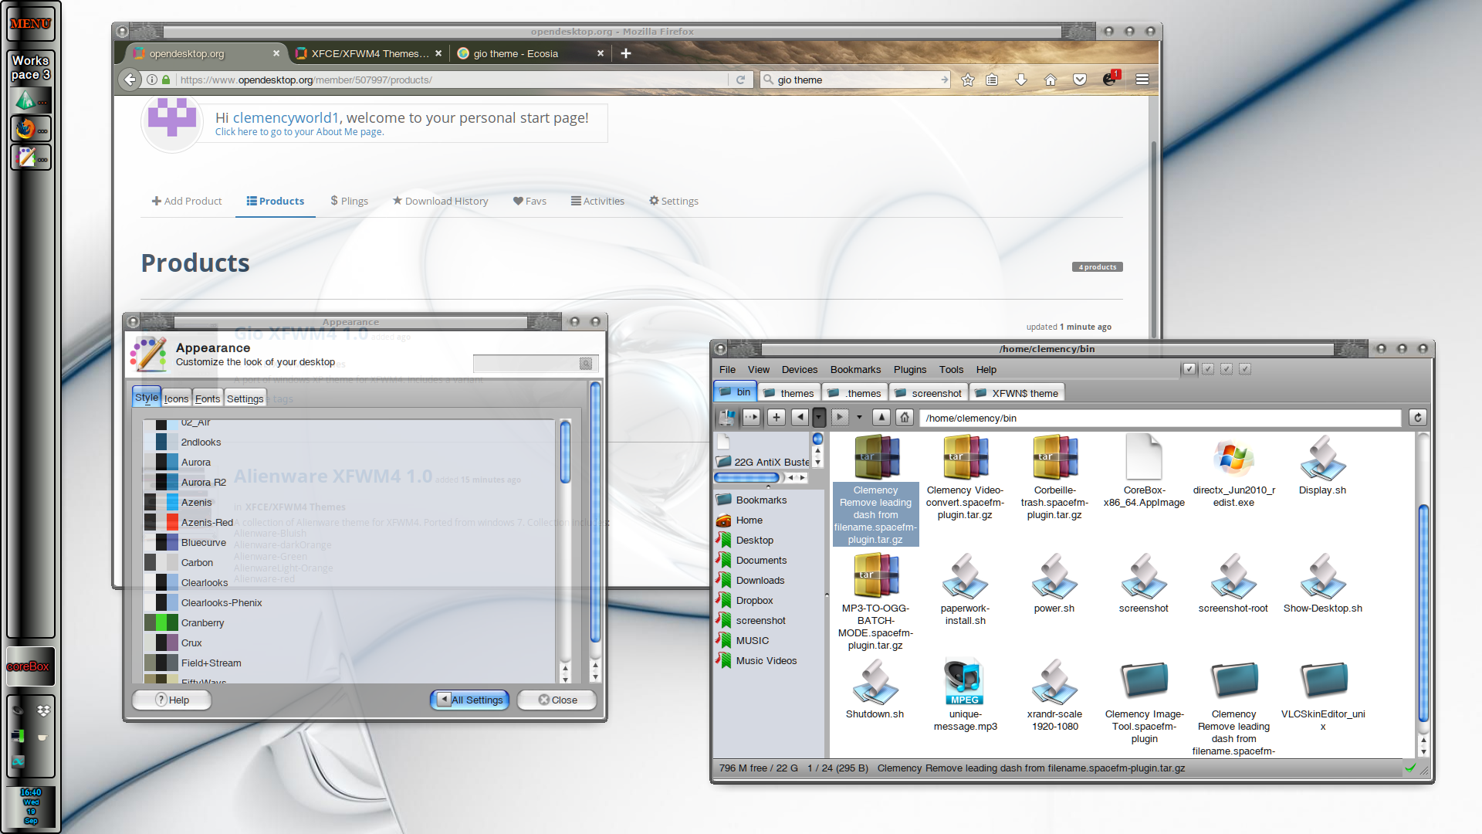Open a new Firefox tab

(626, 53)
